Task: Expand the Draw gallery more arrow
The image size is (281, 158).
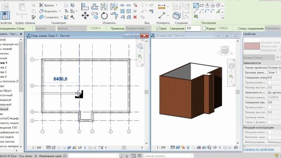Action: 223,18
